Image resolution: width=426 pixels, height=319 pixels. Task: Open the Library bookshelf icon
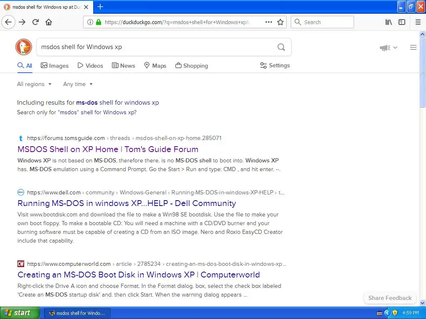pyautogui.click(x=389, y=22)
